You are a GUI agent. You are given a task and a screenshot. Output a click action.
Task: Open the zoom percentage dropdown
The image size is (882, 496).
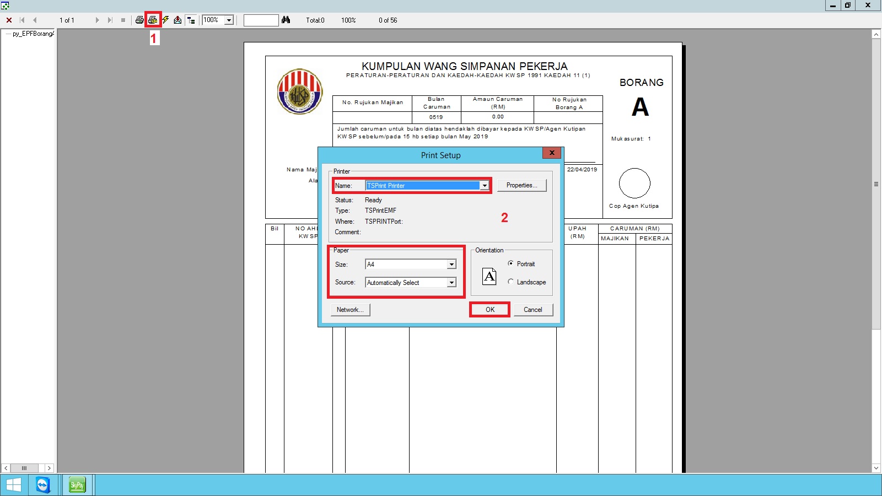click(229, 20)
